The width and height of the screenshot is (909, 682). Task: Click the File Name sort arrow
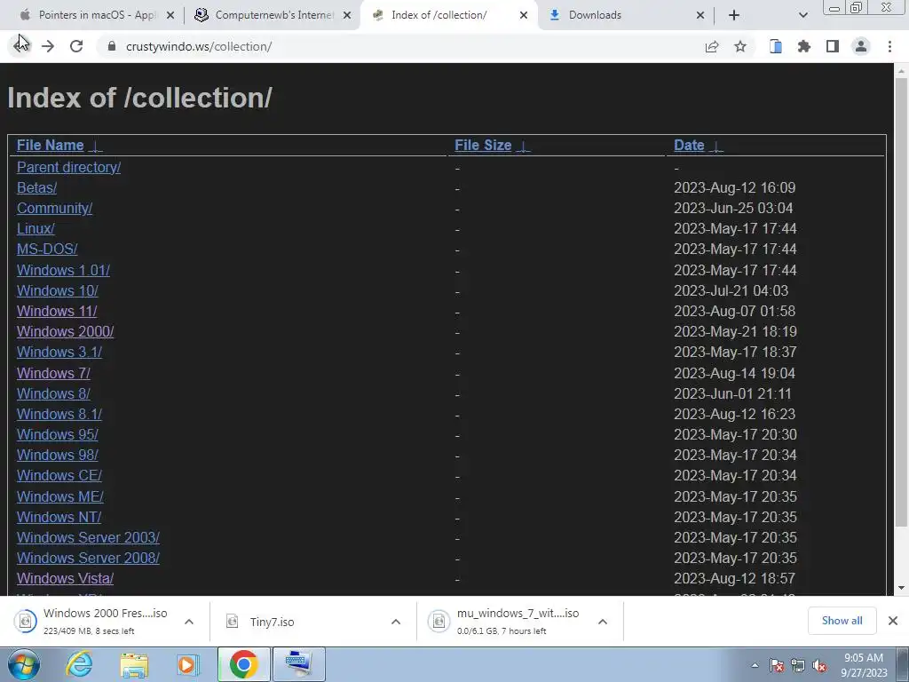96,147
